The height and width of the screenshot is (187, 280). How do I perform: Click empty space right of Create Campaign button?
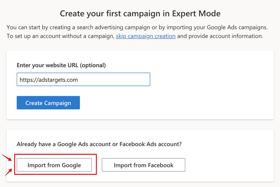(164, 103)
